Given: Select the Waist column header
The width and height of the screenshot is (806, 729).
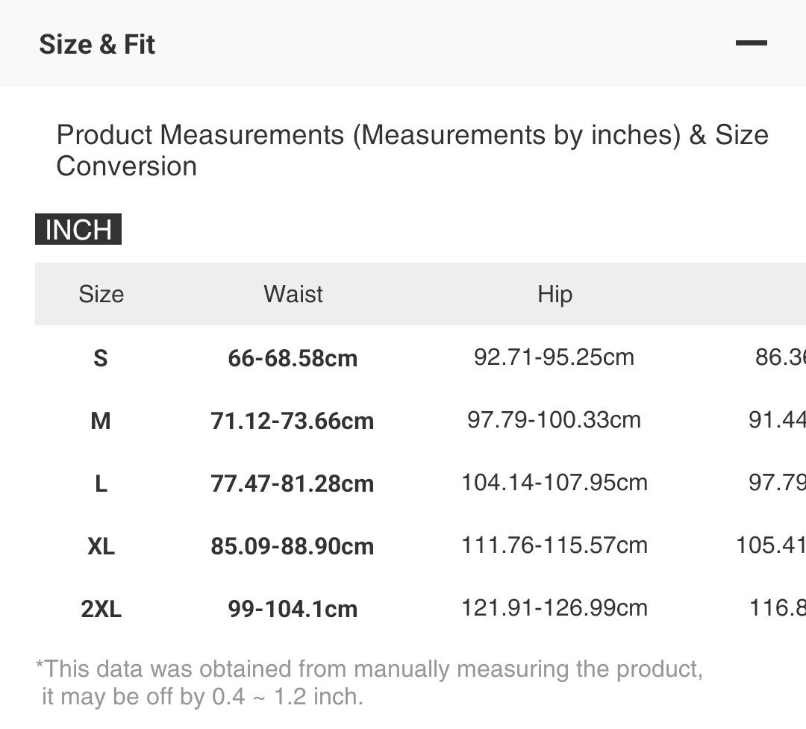Looking at the screenshot, I should click(x=293, y=294).
